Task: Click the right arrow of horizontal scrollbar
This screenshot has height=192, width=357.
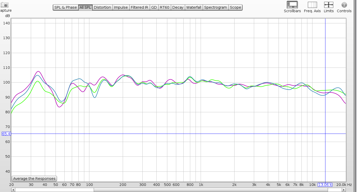Action: (344, 190)
